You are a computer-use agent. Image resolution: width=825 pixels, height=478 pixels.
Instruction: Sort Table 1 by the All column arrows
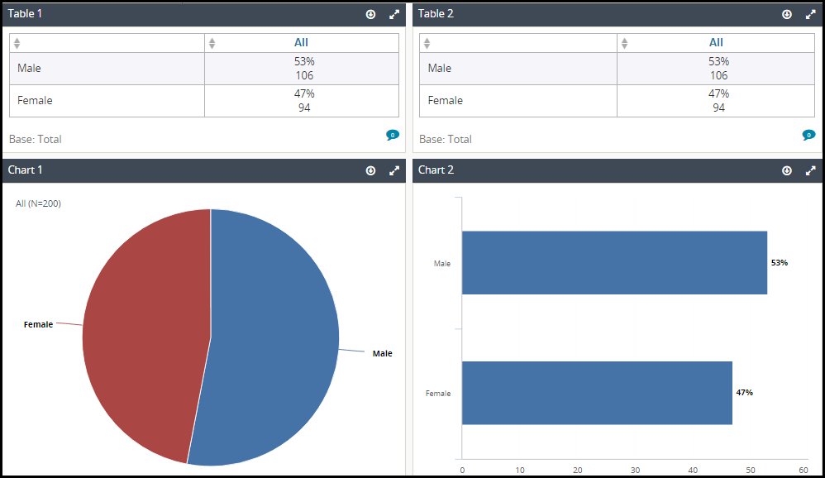pos(212,43)
